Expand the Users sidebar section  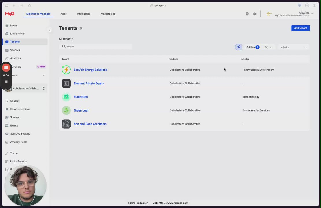pyautogui.click(x=44, y=75)
